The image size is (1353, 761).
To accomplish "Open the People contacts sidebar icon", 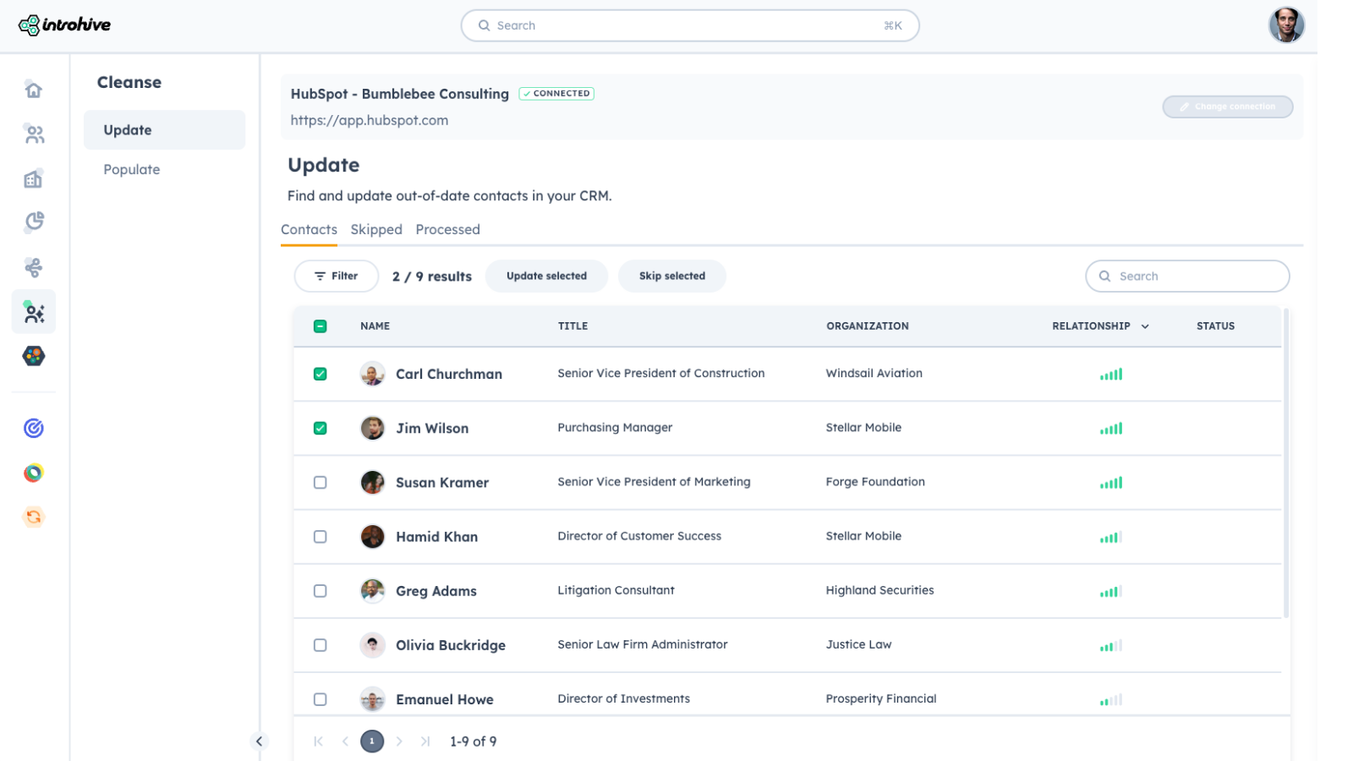I will pyautogui.click(x=34, y=134).
